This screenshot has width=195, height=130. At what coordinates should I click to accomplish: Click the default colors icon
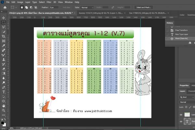pyautogui.click(x=2, y=119)
